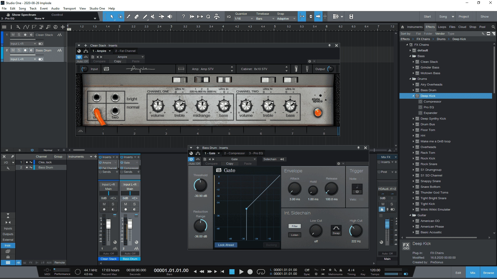
Task: Click Ampire channel one volume knob
Action: pyautogui.click(x=158, y=106)
